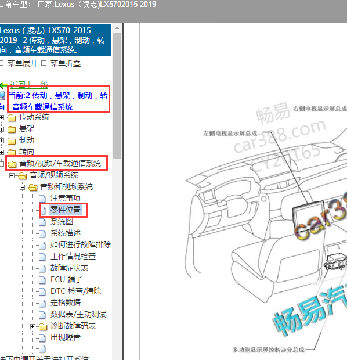Open the 零件位置 page
Image resolution: width=347 pixels, height=360 pixels.
click(66, 210)
